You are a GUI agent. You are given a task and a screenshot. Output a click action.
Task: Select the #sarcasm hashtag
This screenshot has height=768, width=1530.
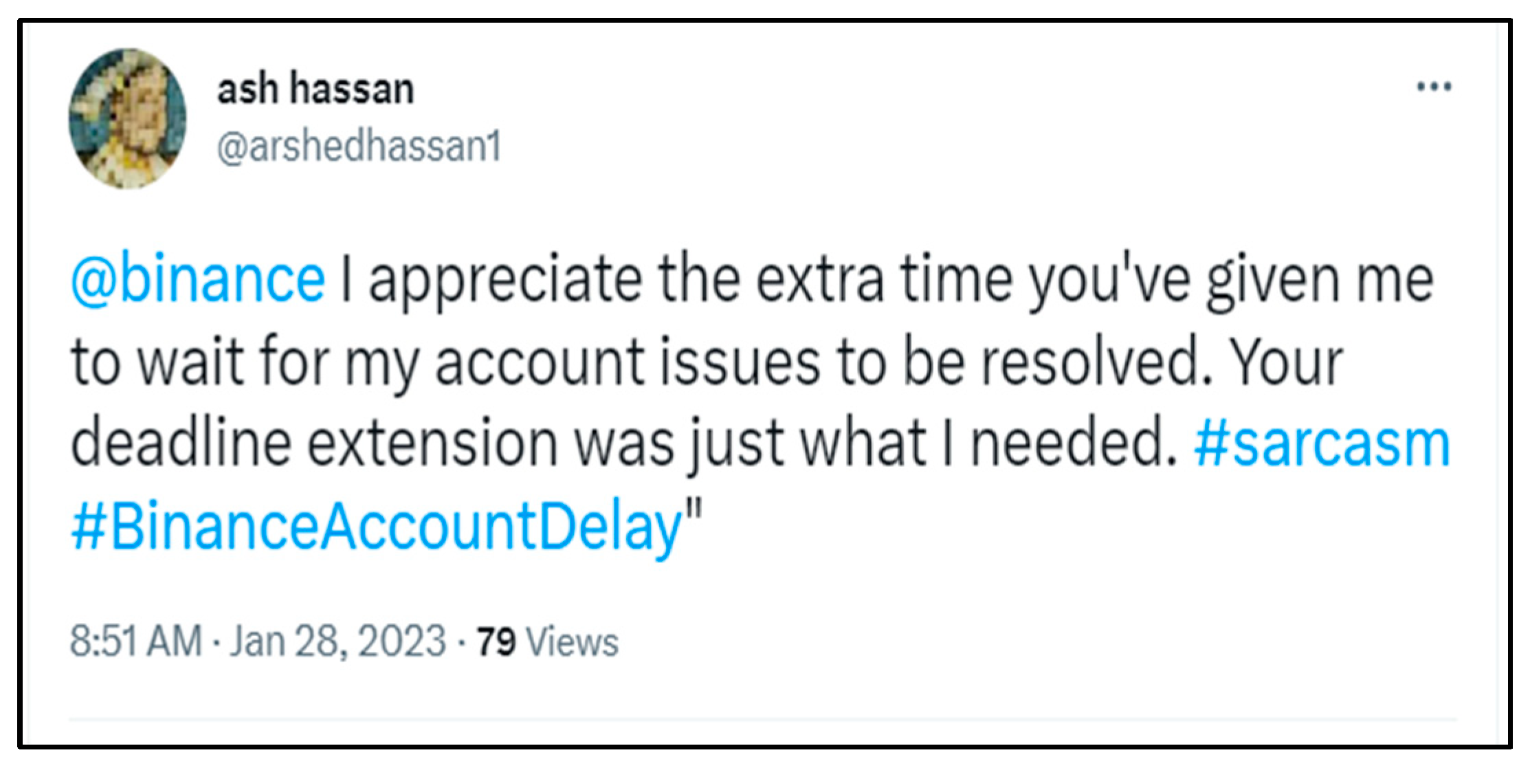(x=1322, y=445)
